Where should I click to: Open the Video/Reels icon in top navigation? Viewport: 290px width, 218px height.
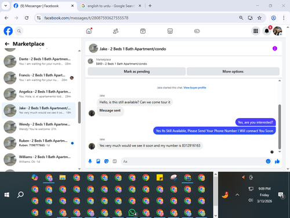click(143, 31)
